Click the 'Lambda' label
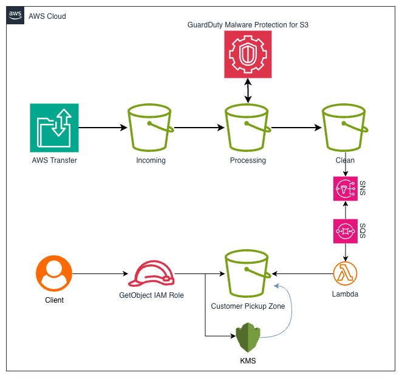Viewport: 402px width, 378px height. (x=345, y=294)
